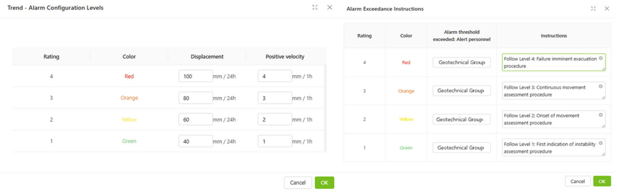Edit the Green positive velocity value 1
617x192 pixels.
point(275,141)
